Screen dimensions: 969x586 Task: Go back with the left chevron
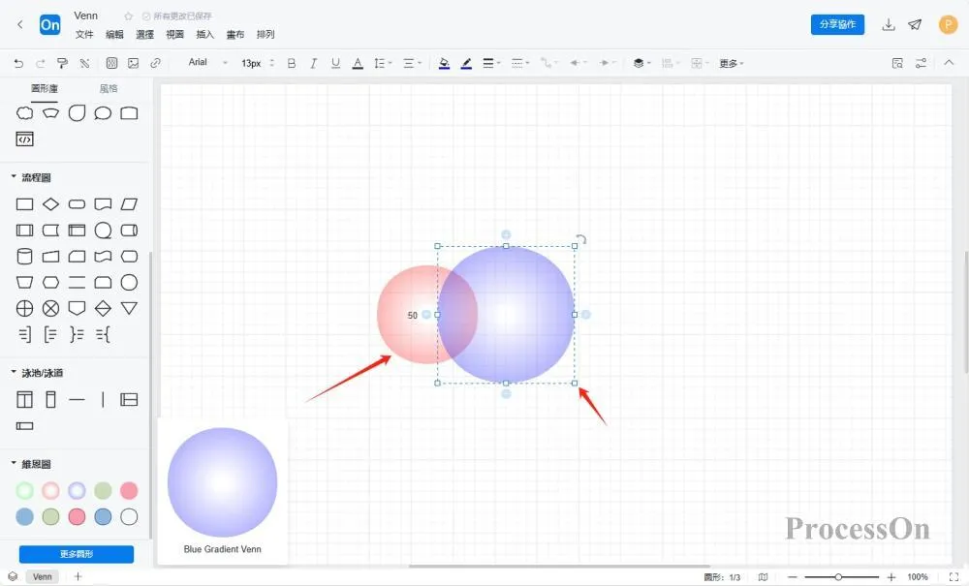[x=20, y=24]
